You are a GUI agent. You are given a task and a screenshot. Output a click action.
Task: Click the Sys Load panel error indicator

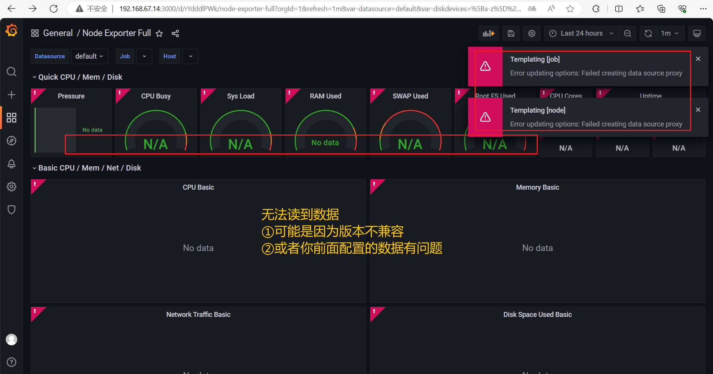click(x=205, y=93)
